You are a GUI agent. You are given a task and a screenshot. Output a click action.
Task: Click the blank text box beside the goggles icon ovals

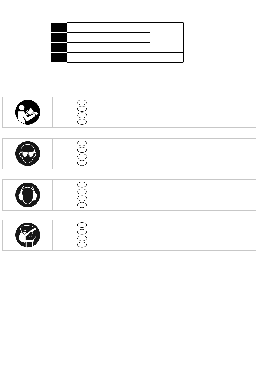click(x=172, y=154)
